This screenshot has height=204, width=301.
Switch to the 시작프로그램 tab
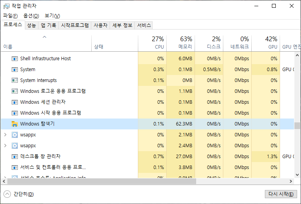[x=75, y=25]
